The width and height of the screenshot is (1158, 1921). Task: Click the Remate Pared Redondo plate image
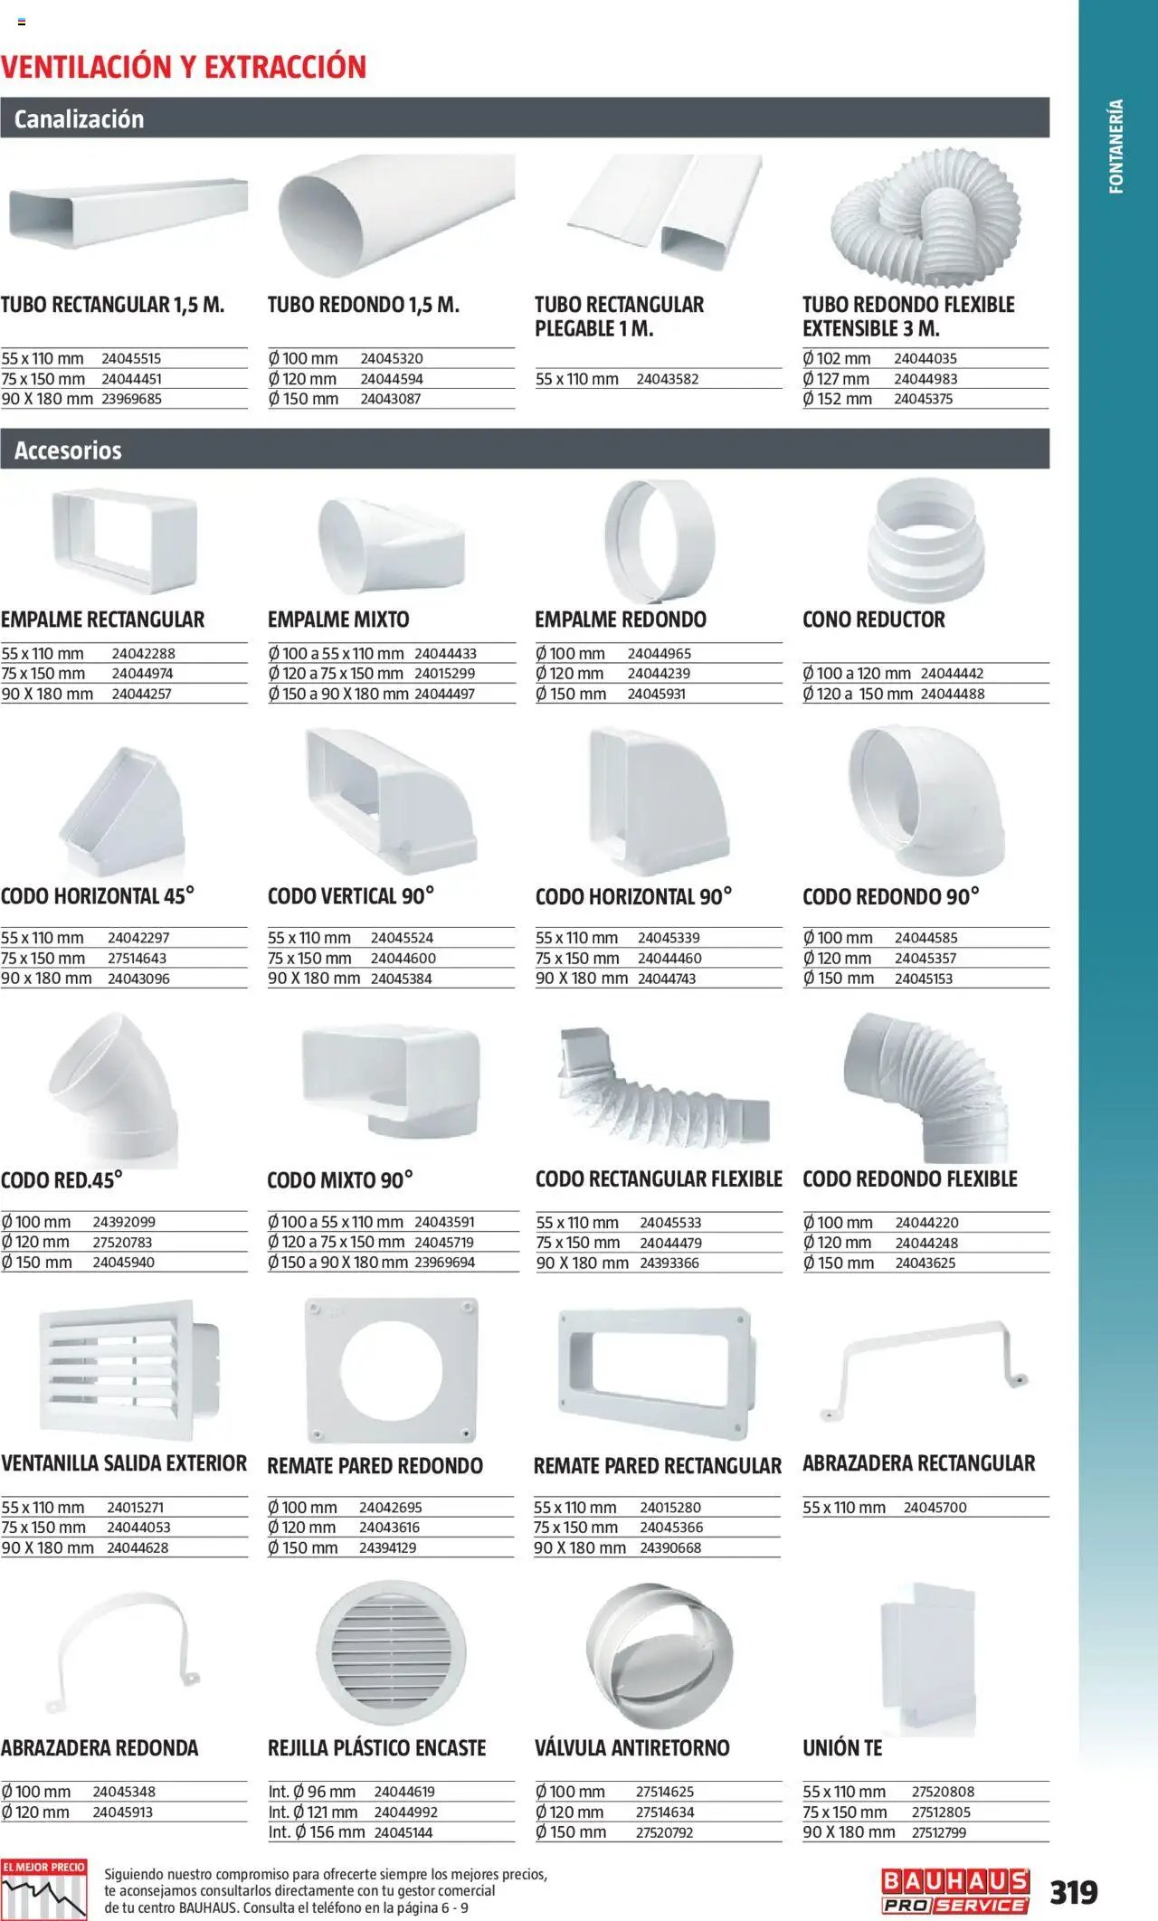[x=391, y=1370]
